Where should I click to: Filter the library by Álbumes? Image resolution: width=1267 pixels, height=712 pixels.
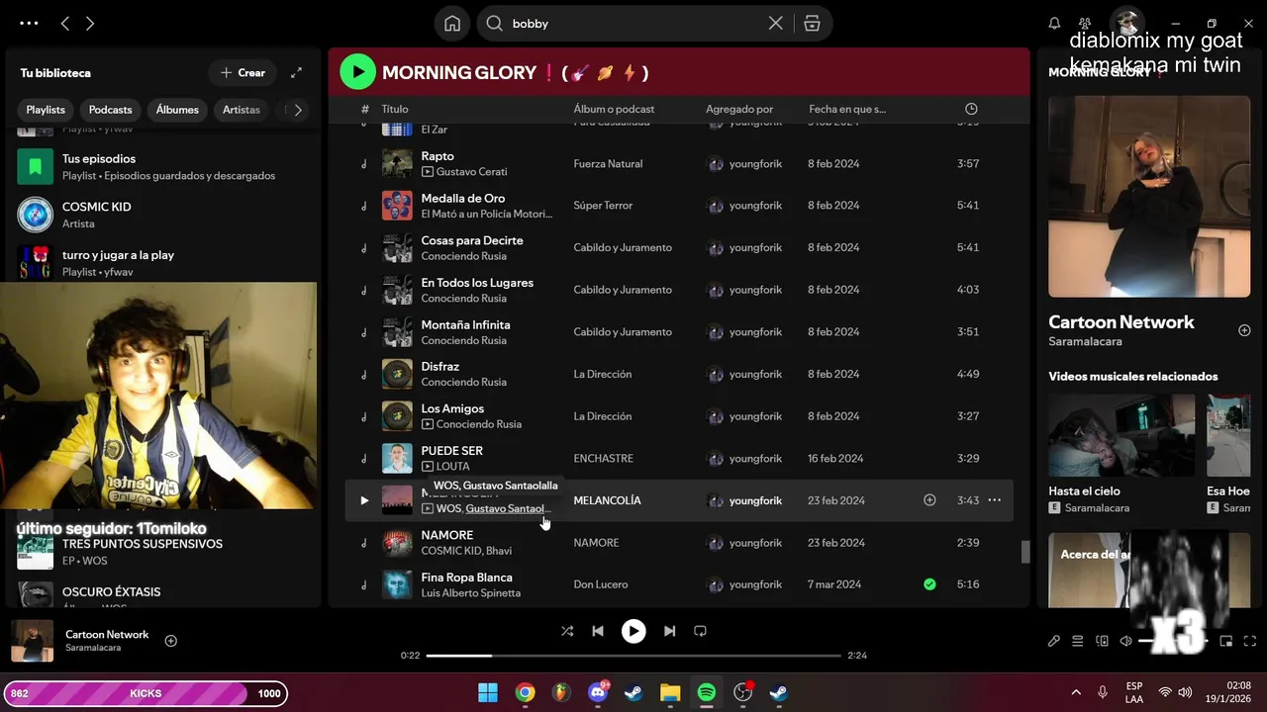point(177,110)
